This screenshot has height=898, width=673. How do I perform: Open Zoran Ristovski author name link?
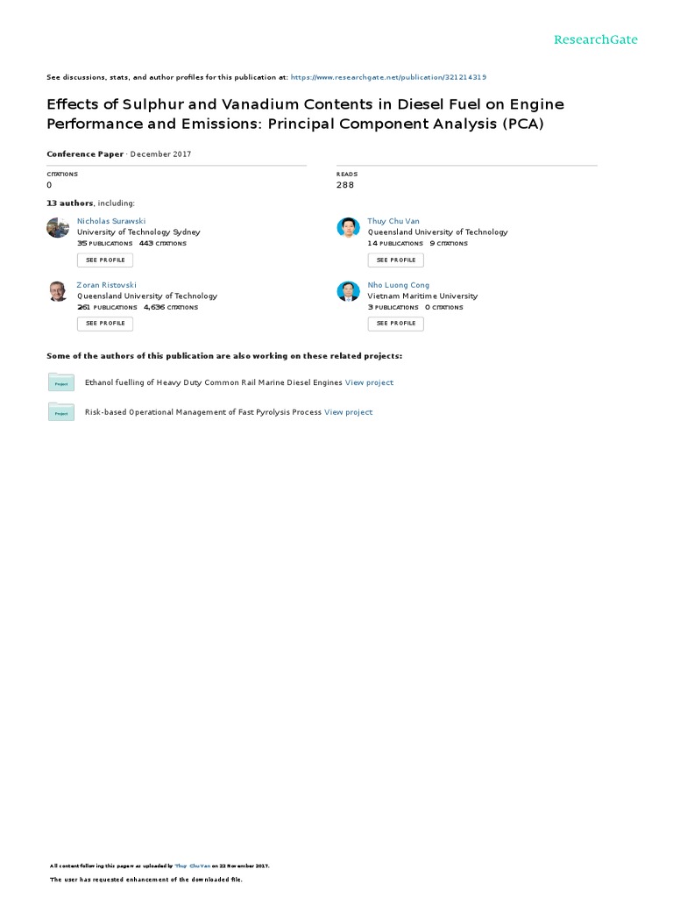click(x=107, y=285)
